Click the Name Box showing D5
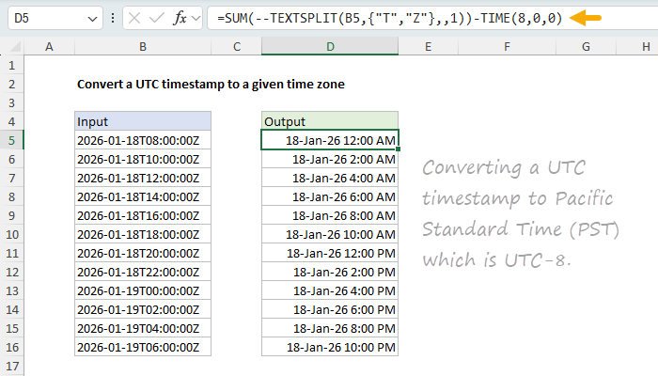 tap(55, 18)
